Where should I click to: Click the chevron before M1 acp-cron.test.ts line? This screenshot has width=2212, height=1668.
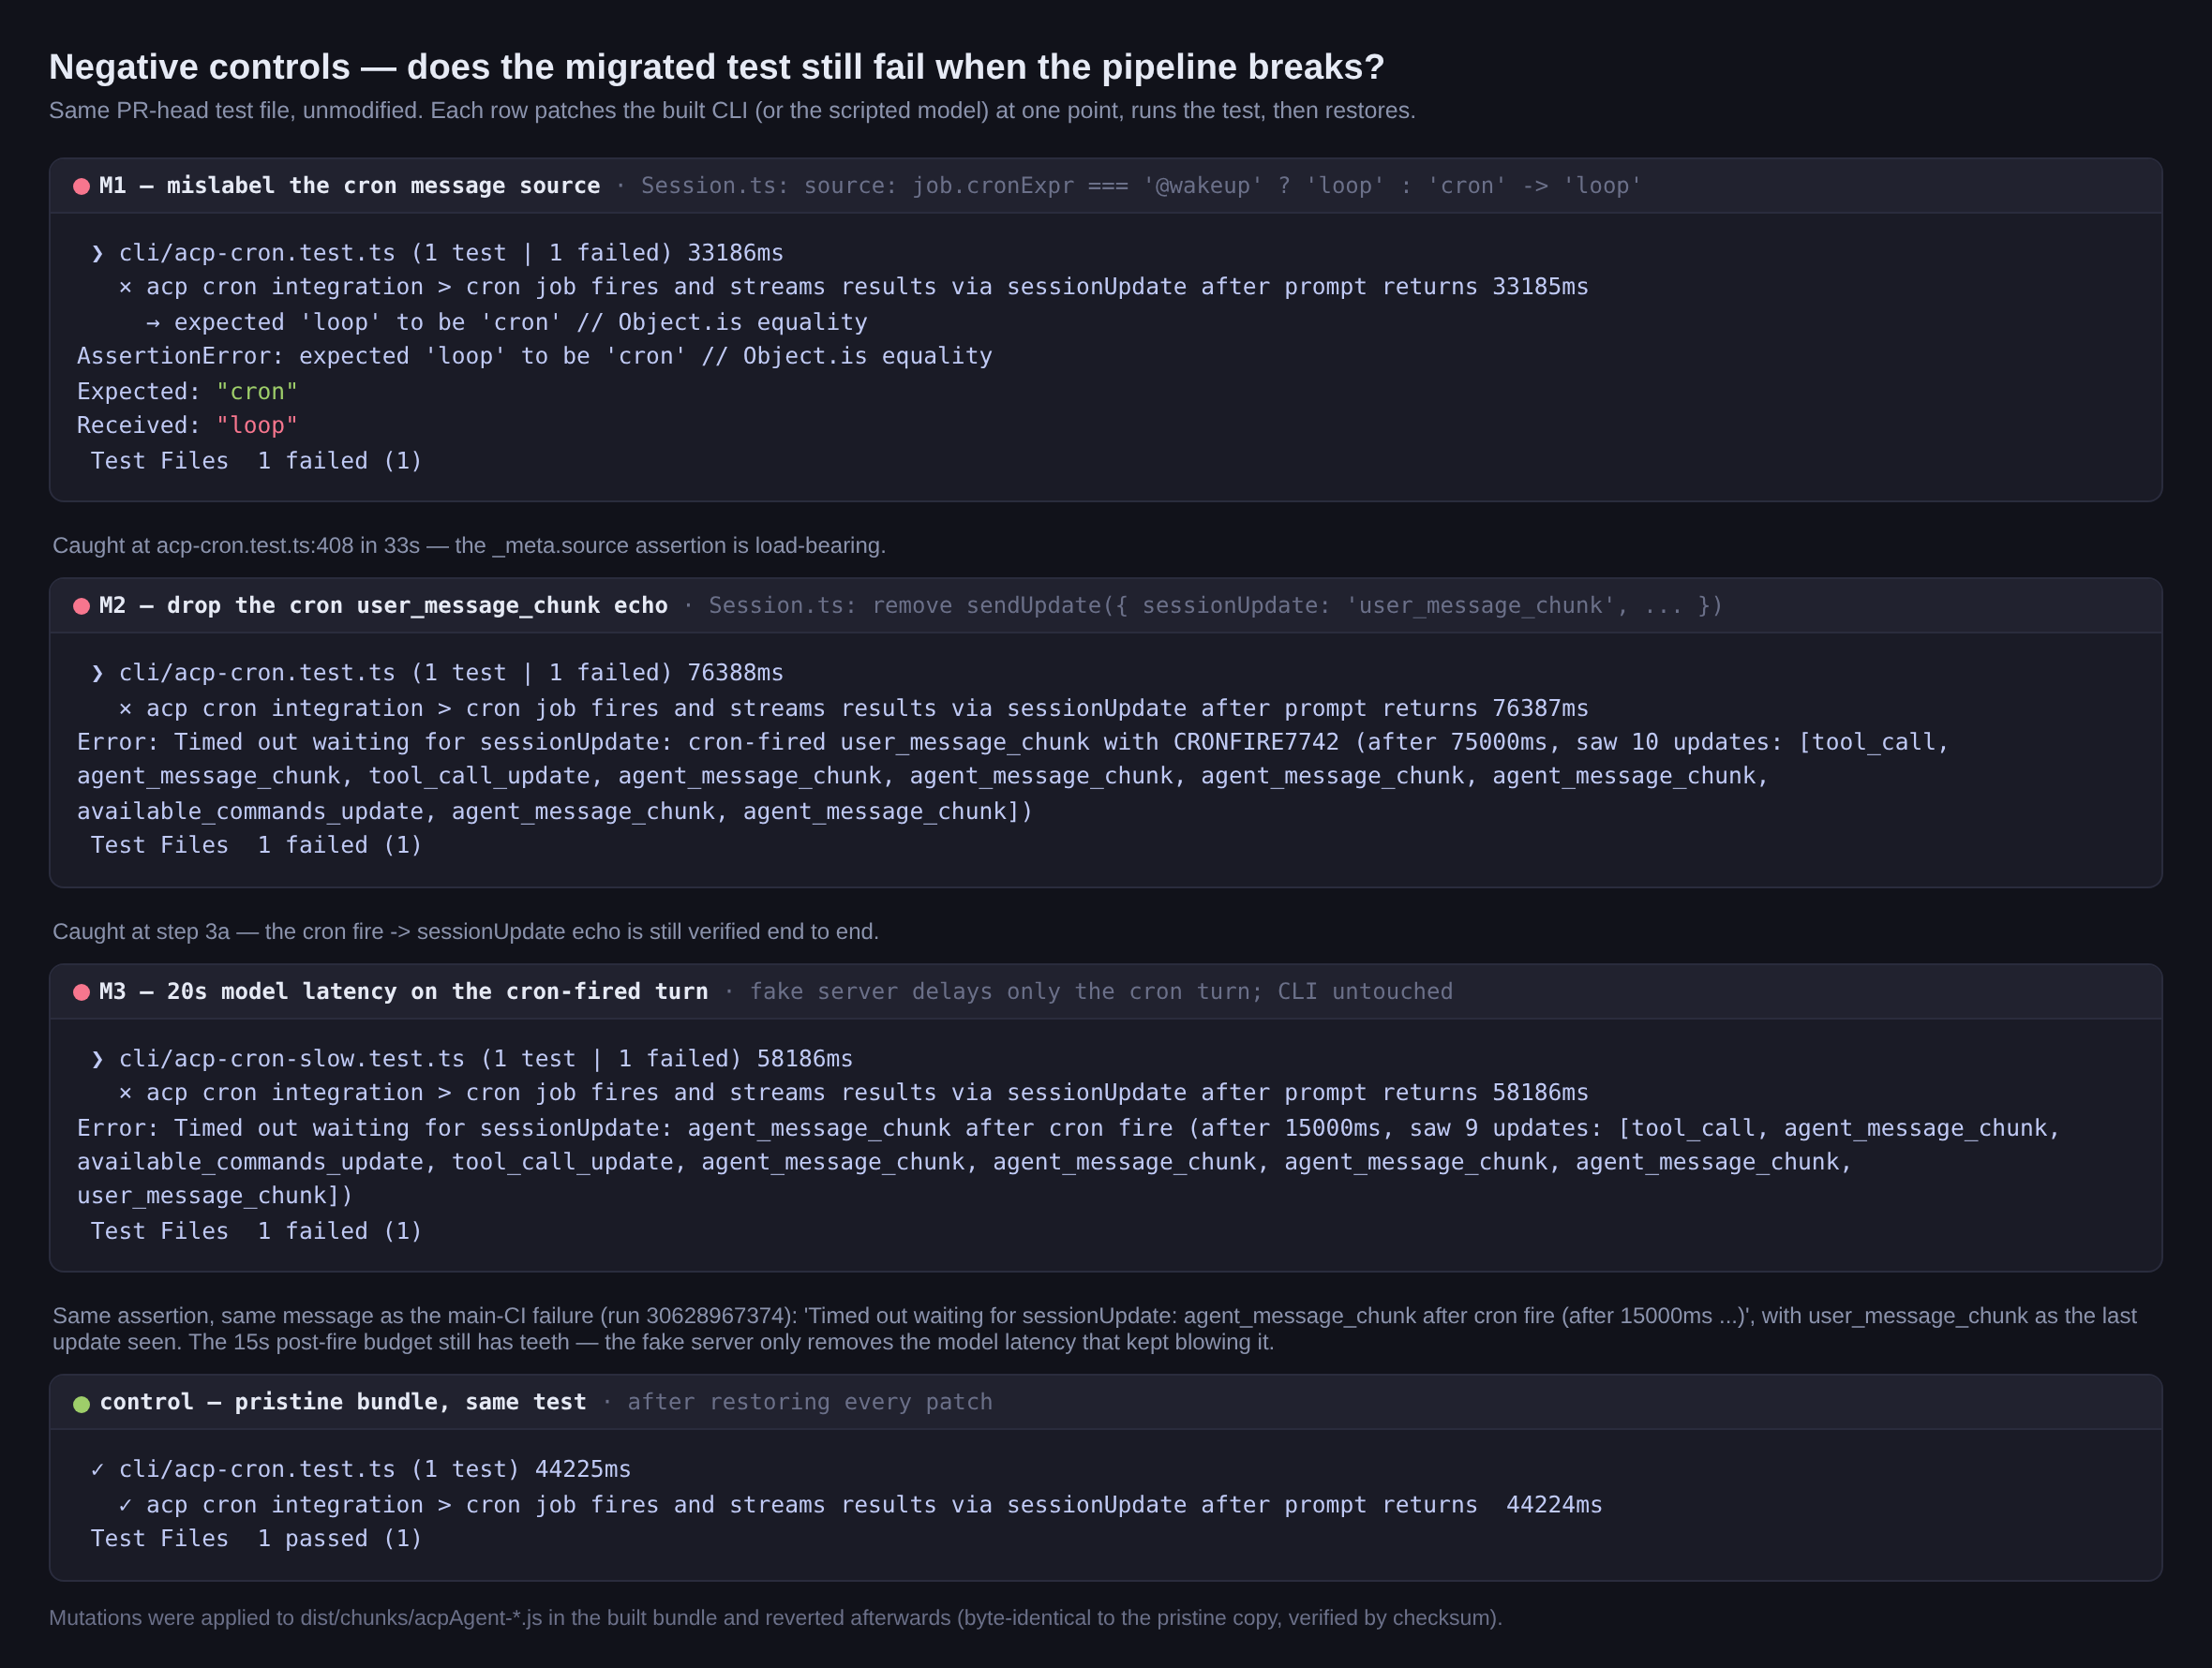(x=97, y=254)
